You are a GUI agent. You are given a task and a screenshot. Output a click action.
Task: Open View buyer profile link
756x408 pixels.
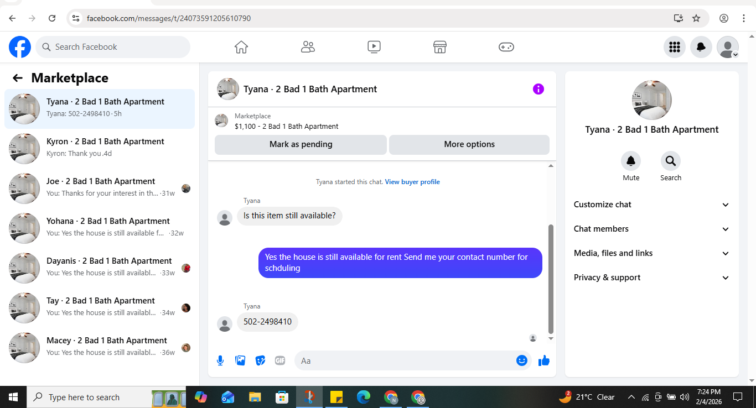(x=412, y=182)
